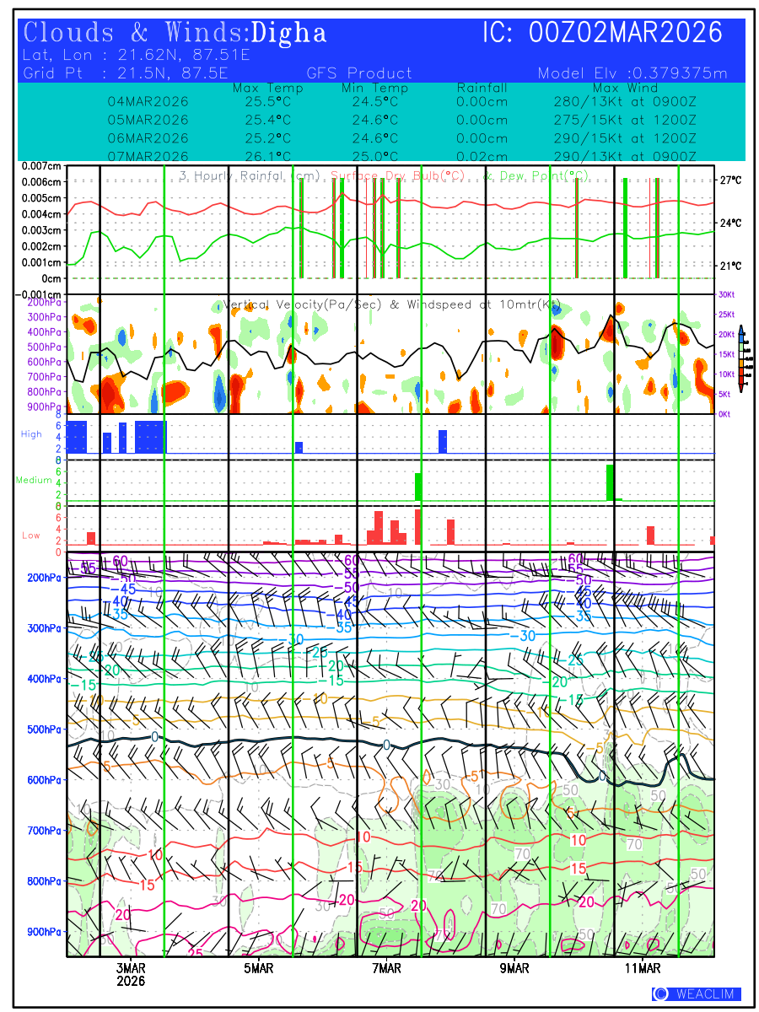The image size is (759, 1012).
Task: Select the 11MAR date axis label
Action: (643, 969)
